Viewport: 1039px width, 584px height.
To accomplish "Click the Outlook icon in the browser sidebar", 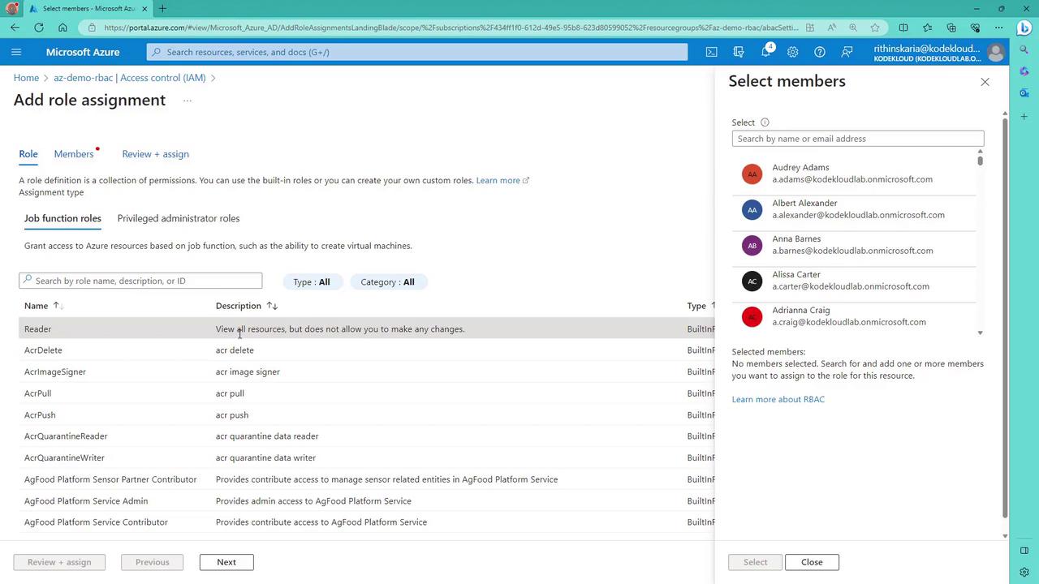I will point(1024,93).
